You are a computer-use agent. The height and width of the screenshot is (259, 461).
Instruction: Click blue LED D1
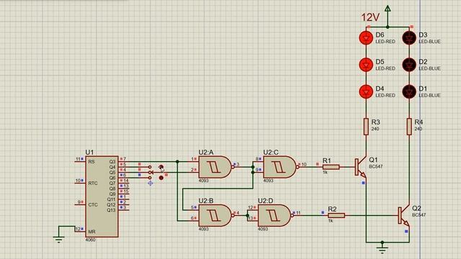pos(409,91)
